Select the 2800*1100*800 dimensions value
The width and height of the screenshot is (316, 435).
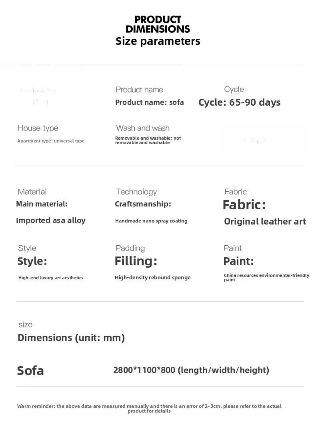click(144, 370)
